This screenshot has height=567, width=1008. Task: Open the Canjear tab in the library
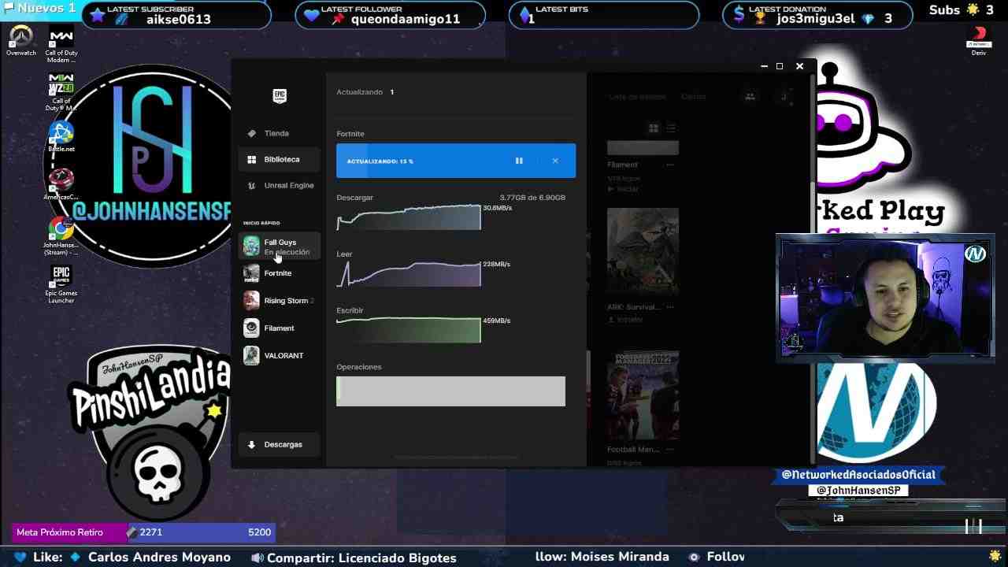coord(693,96)
